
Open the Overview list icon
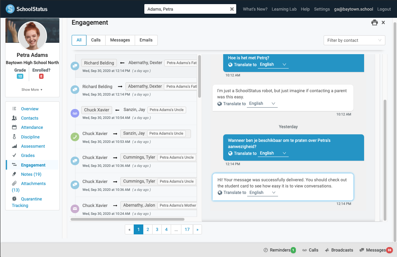click(14, 109)
